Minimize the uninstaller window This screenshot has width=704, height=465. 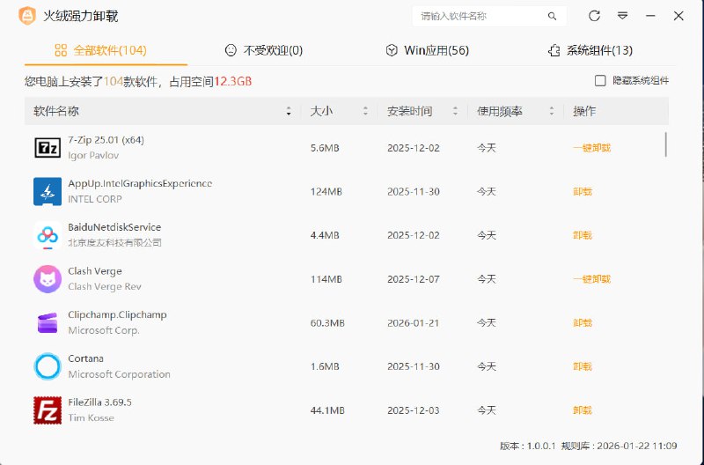tap(650, 16)
